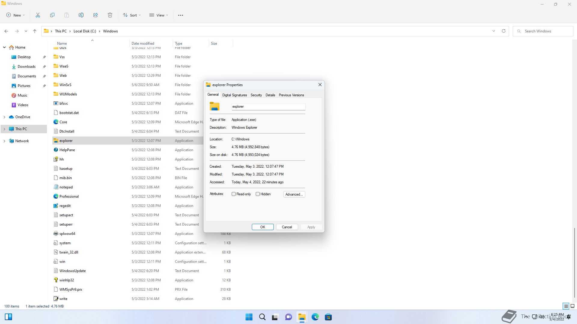Collapse the Home tree node
Image resolution: width=577 pixels, height=324 pixels.
pyautogui.click(x=5, y=47)
